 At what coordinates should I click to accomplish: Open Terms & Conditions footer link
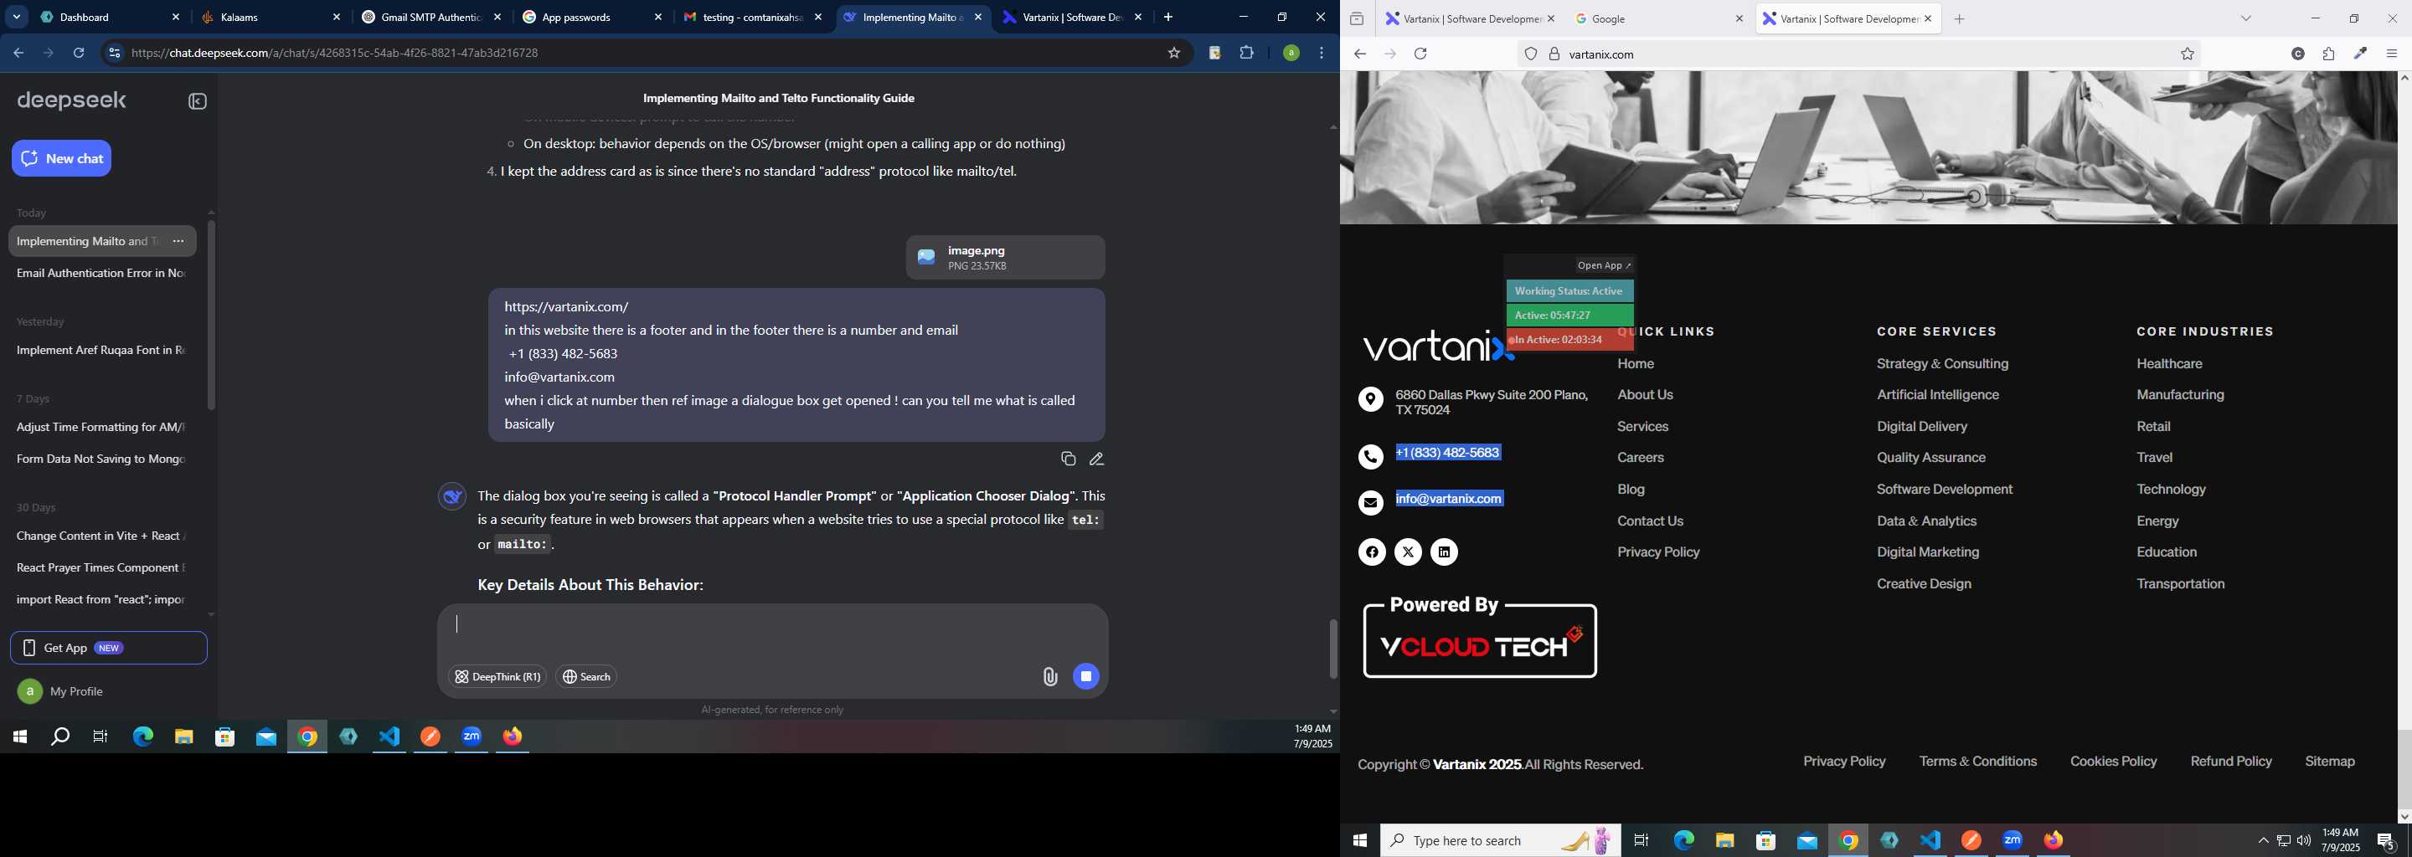1977,762
